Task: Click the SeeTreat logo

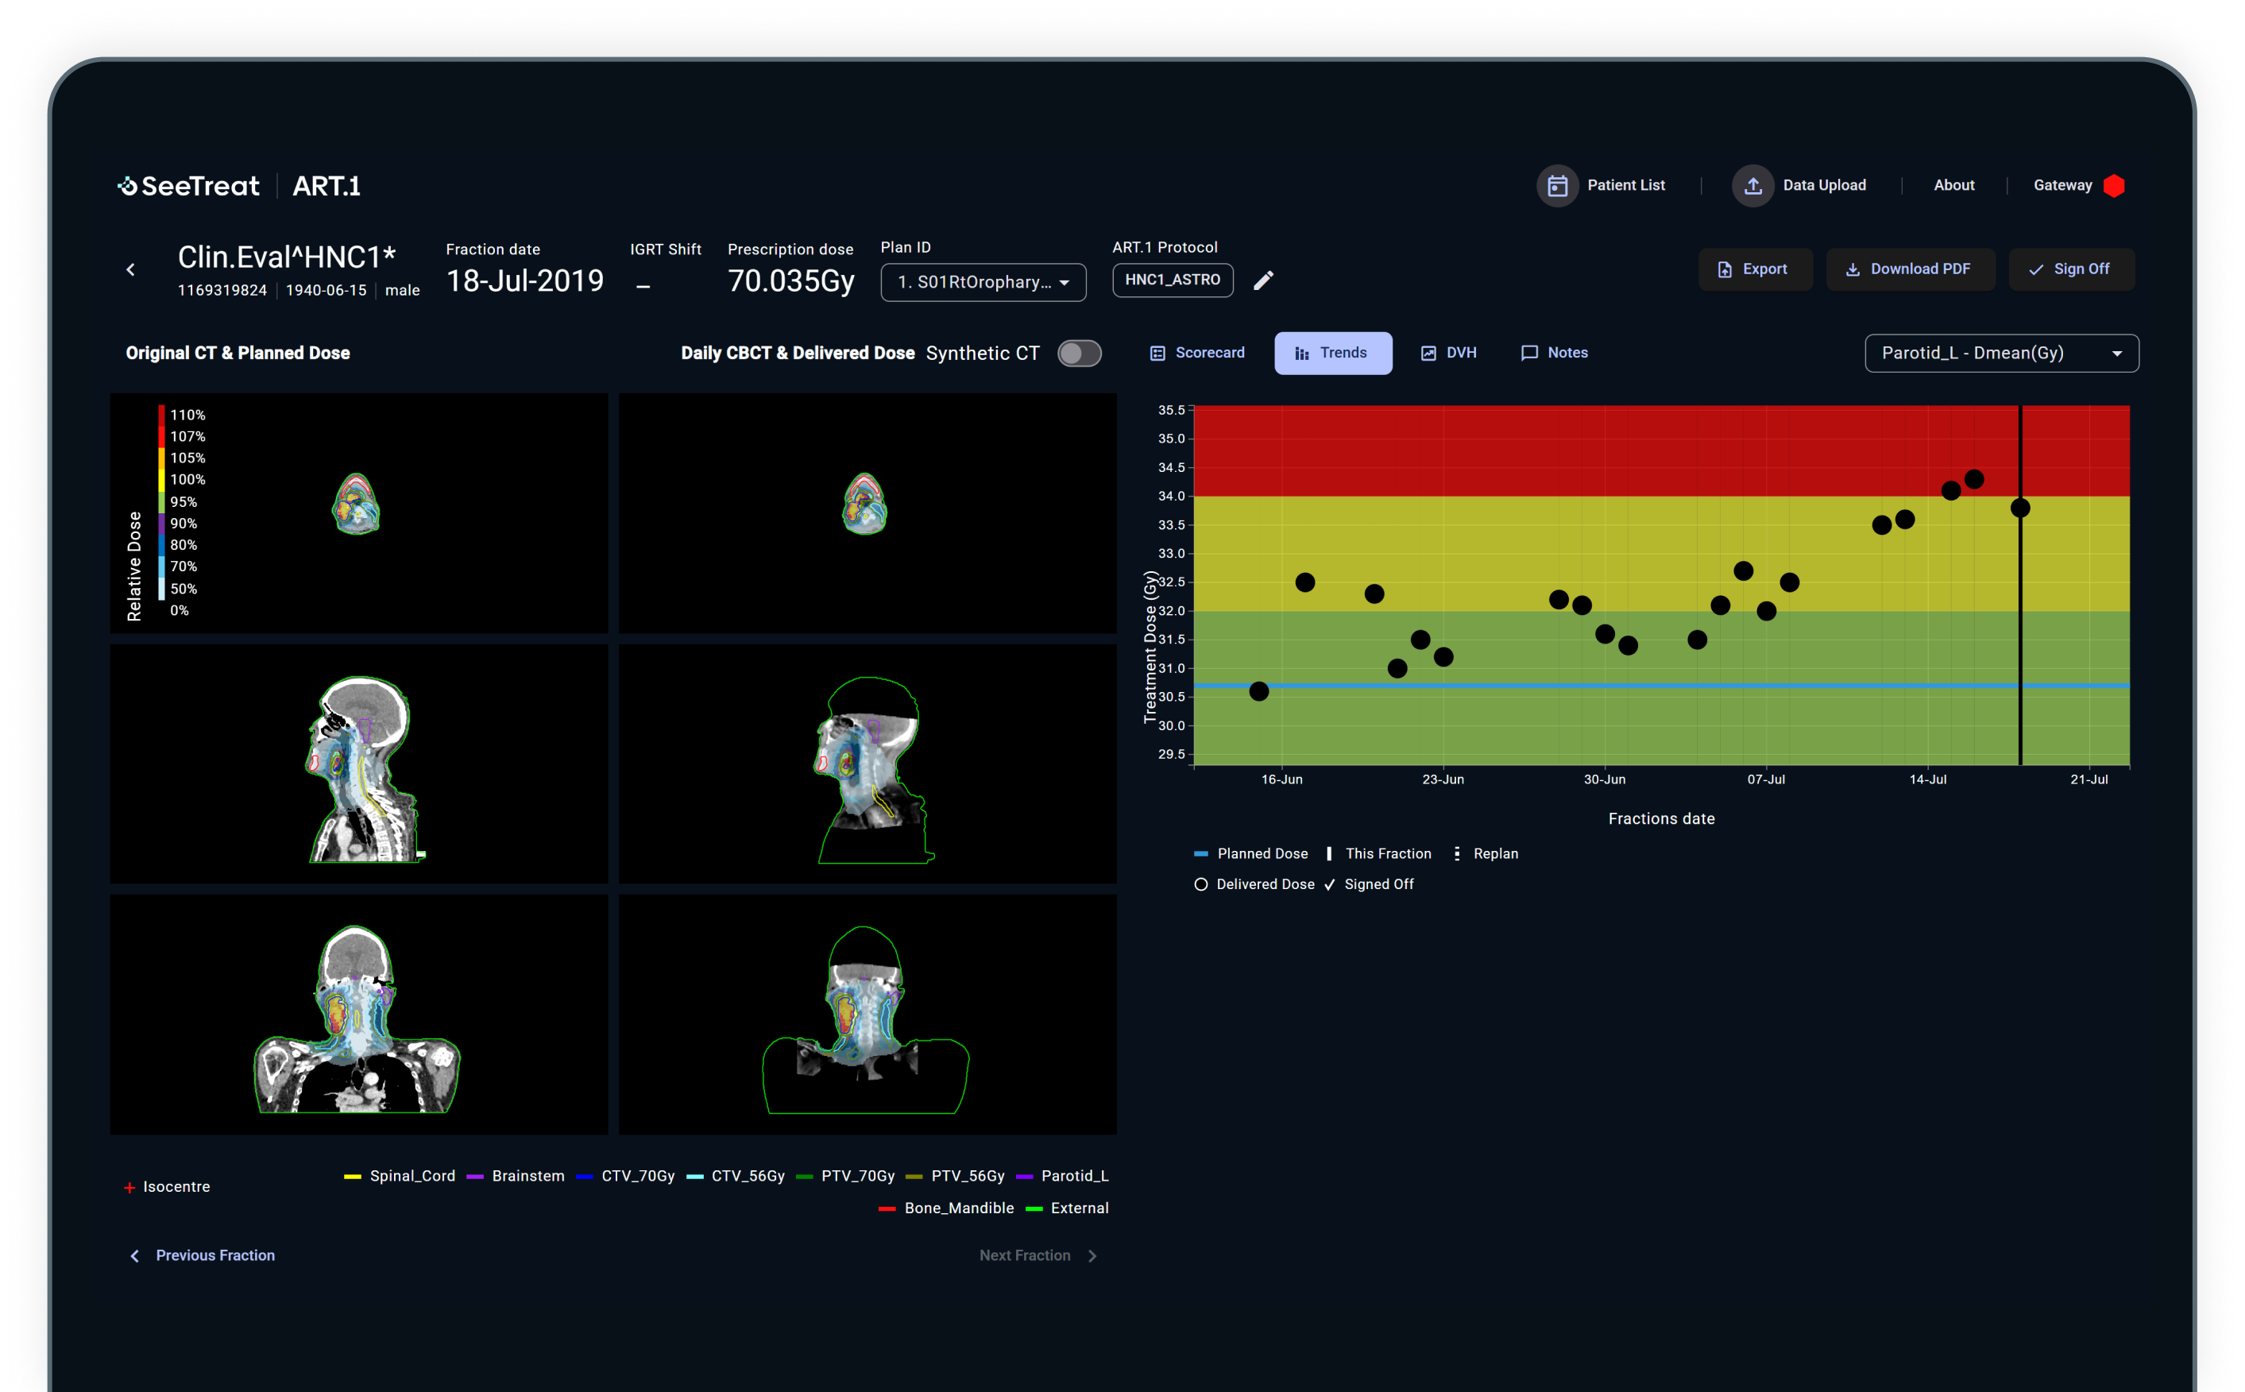Action: coord(190,186)
